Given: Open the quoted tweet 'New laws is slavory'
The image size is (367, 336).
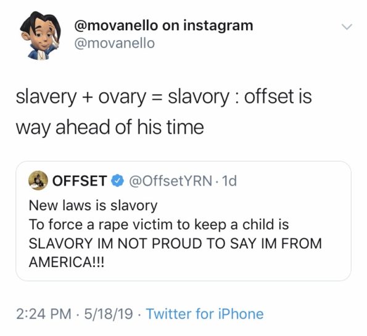Looking at the screenshot, I should tap(93, 206).
